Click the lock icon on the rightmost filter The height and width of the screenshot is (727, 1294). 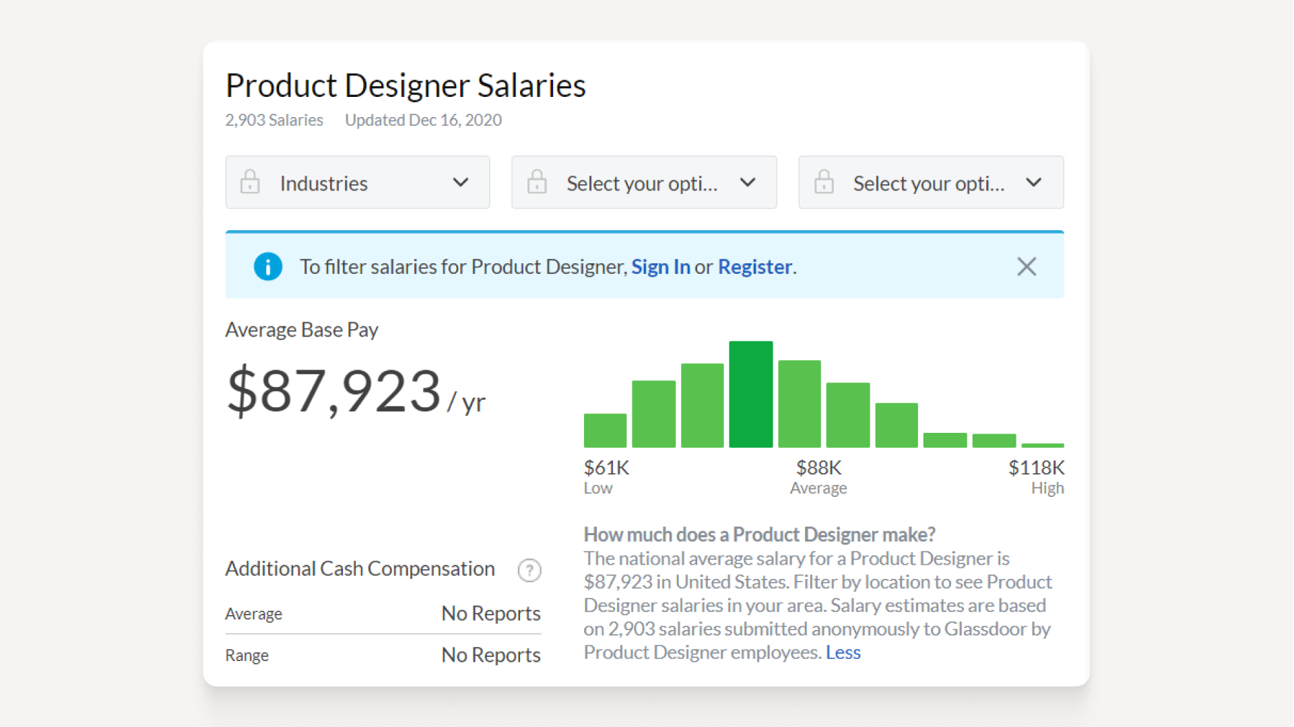824,182
